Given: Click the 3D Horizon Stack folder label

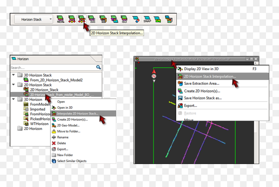Looking at the screenshot, I should click(38, 75).
